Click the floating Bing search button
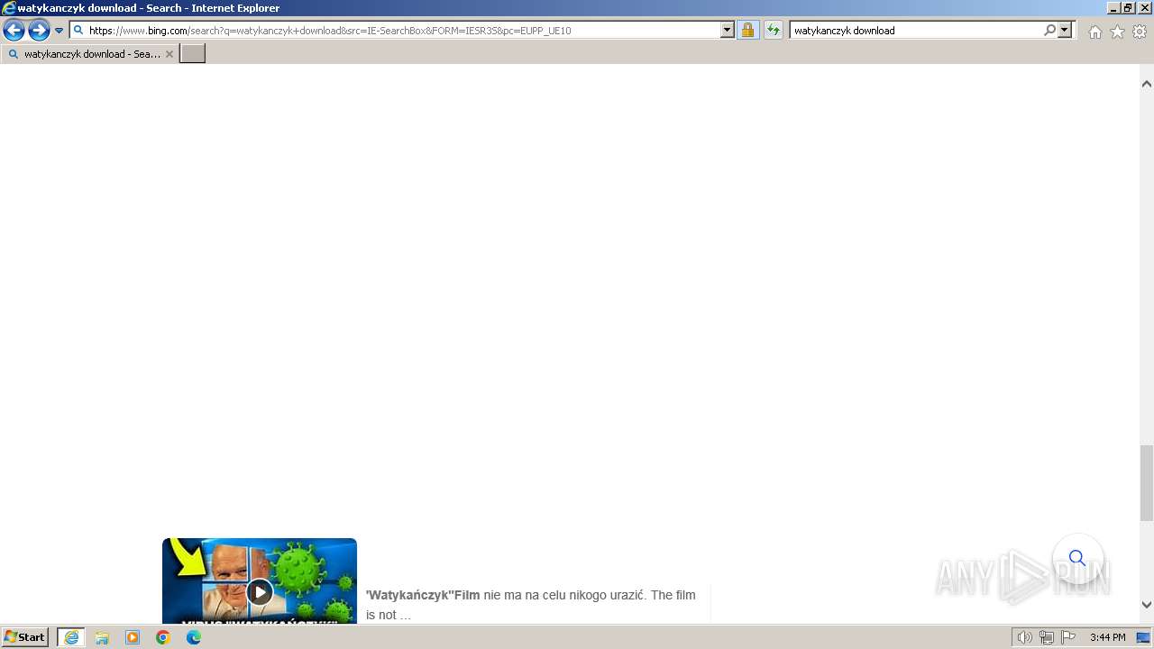Viewport: 1154px width, 649px height. tap(1077, 558)
